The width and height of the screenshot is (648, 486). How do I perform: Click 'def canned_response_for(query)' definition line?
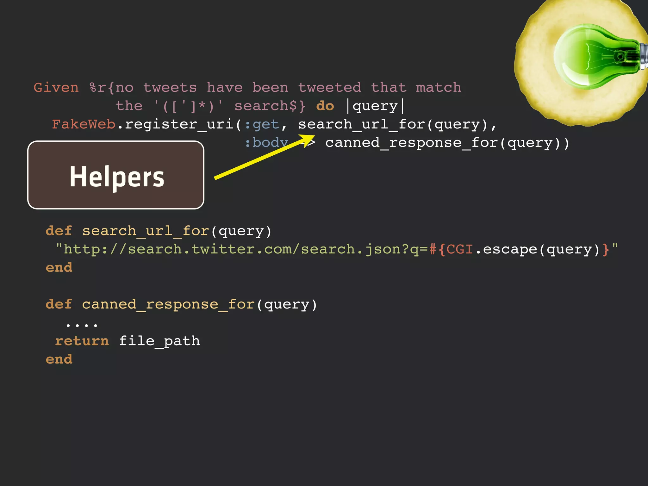182,304
